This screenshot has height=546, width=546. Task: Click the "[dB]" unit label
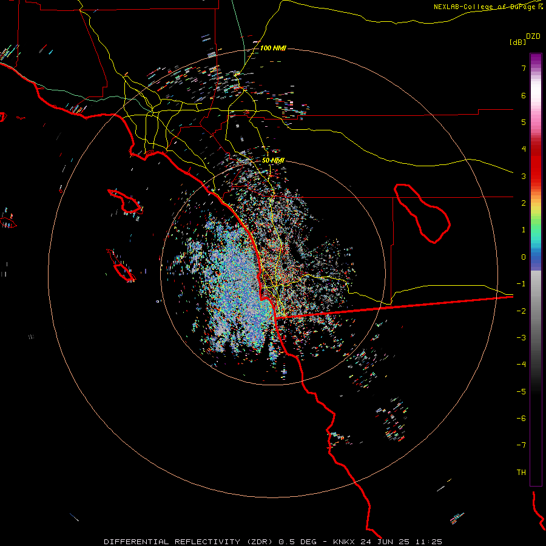coord(518,42)
